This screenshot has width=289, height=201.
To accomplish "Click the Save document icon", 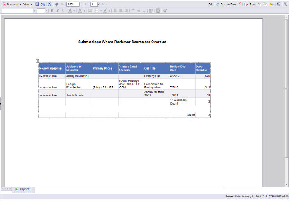I will [x=37, y=4].
